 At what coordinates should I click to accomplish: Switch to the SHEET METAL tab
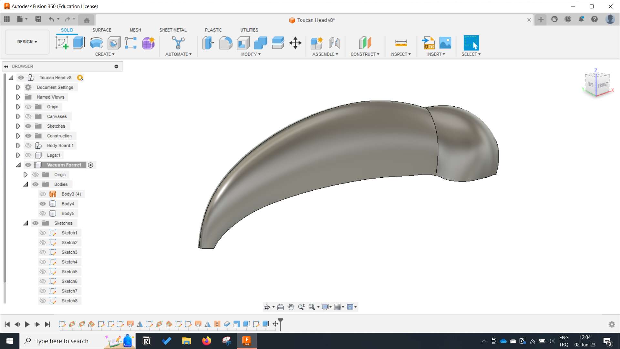[173, 30]
